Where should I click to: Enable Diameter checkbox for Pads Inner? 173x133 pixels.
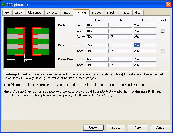click(163, 31)
